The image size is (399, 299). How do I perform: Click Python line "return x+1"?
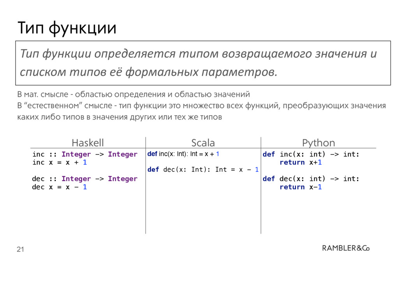pos(301,162)
